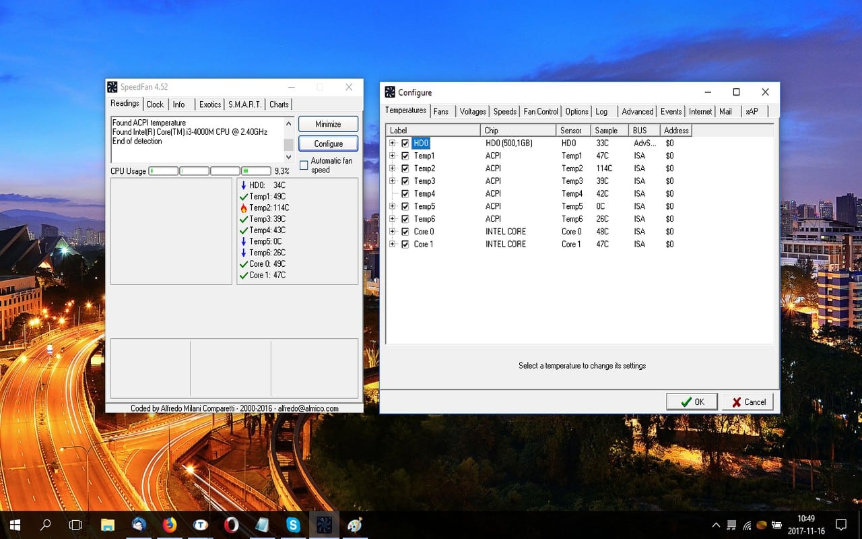Open SpeedFan from the taskbar
Screen dimensions: 862x539
pyautogui.click(x=324, y=524)
